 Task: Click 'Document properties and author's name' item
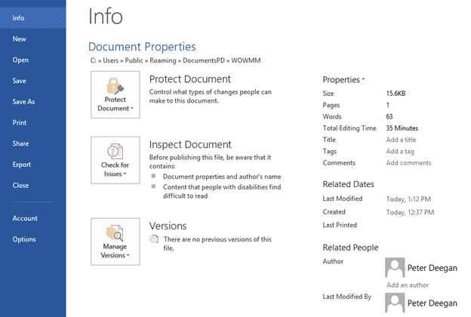pyautogui.click(x=222, y=177)
